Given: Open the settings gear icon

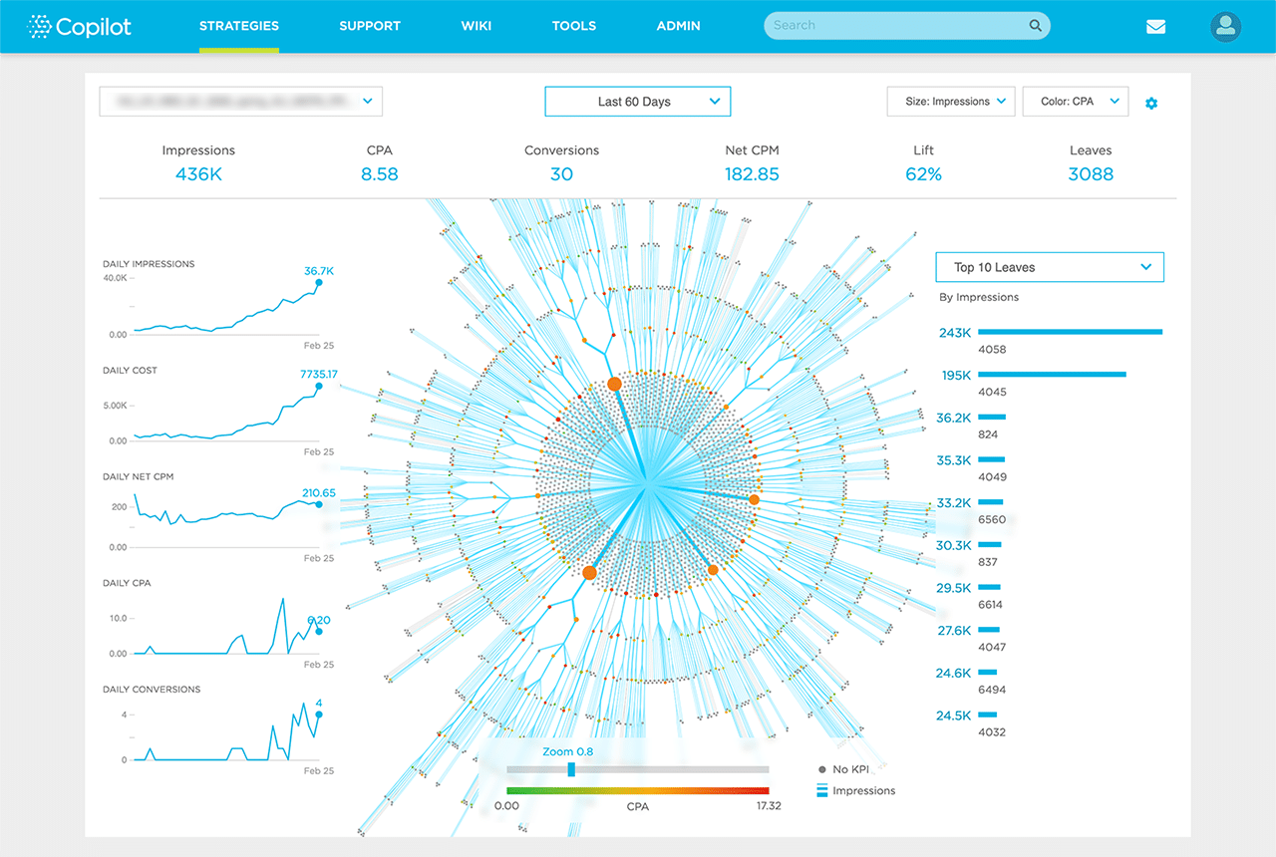Looking at the screenshot, I should click(x=1151, y=103).
